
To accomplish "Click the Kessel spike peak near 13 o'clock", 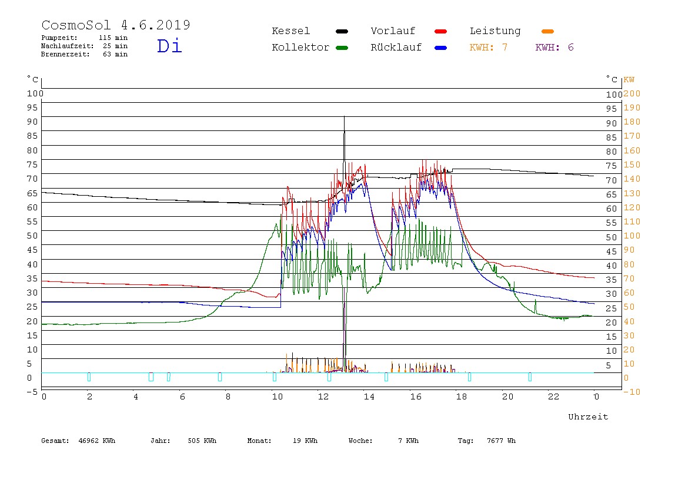I will pos(345,117).
